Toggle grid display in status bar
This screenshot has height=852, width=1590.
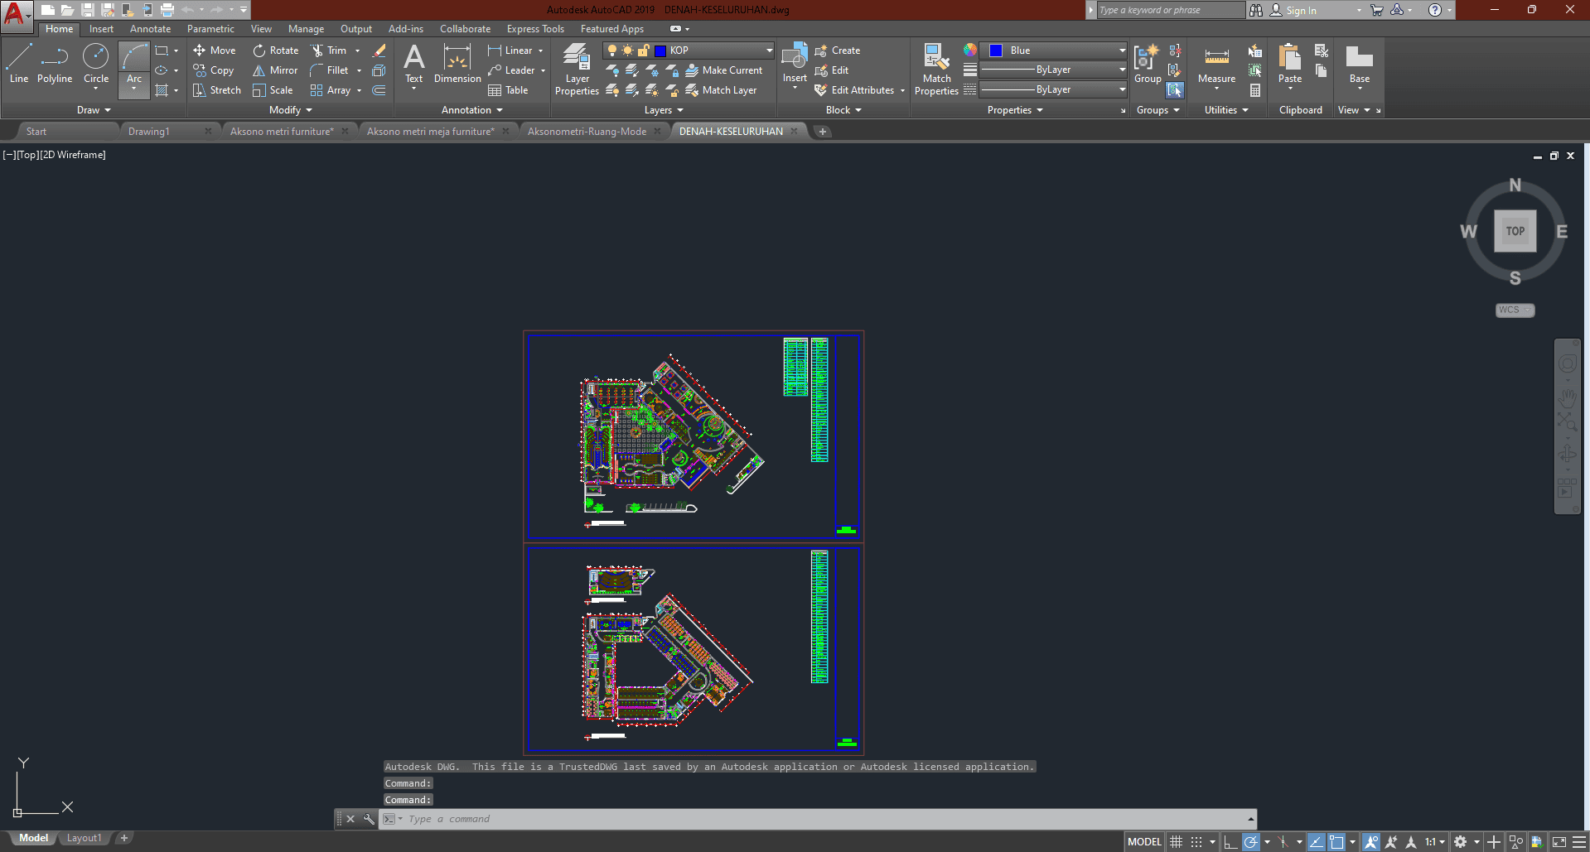point(1176,842)
